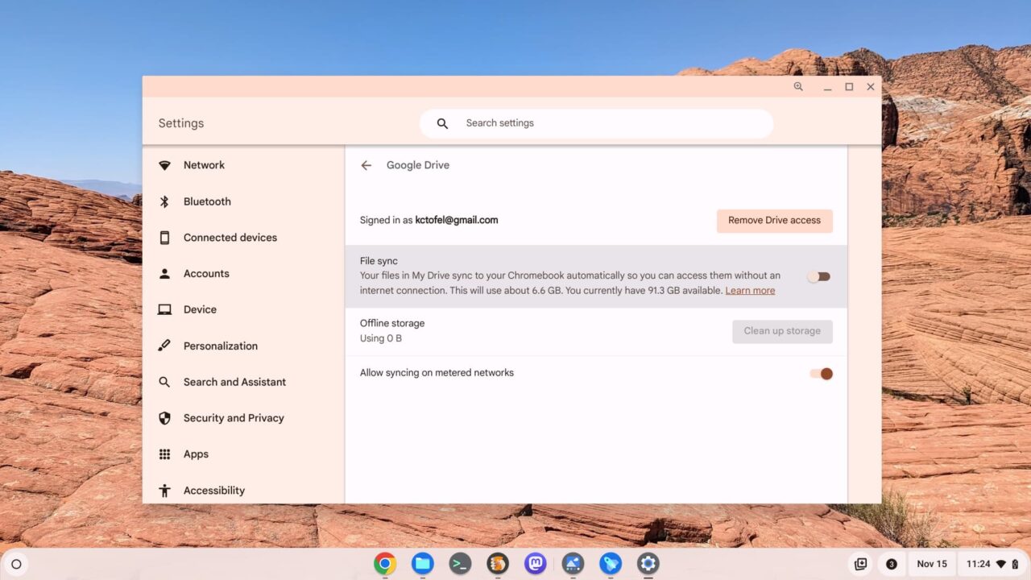
Task: Launch the Terminal app from the shelf
Action: coord(460,564)
